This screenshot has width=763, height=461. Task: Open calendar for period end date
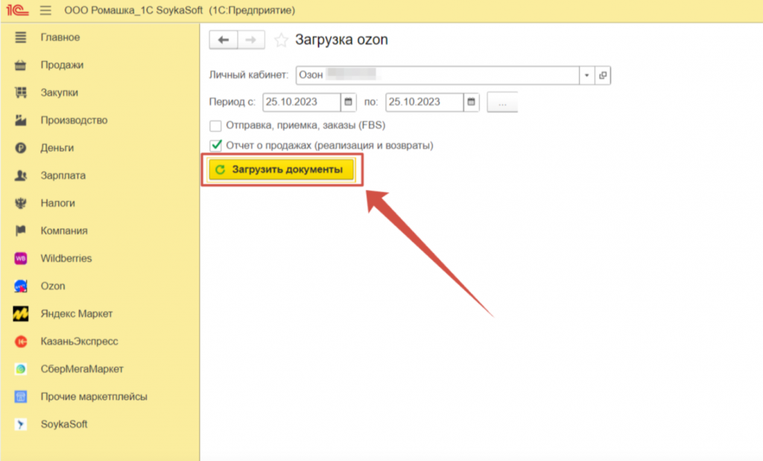(471, 102)
